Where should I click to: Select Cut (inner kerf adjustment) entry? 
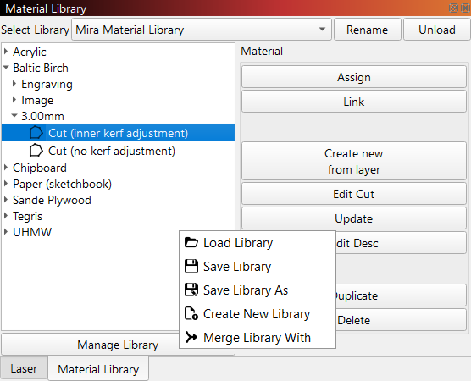coord(118,133)
